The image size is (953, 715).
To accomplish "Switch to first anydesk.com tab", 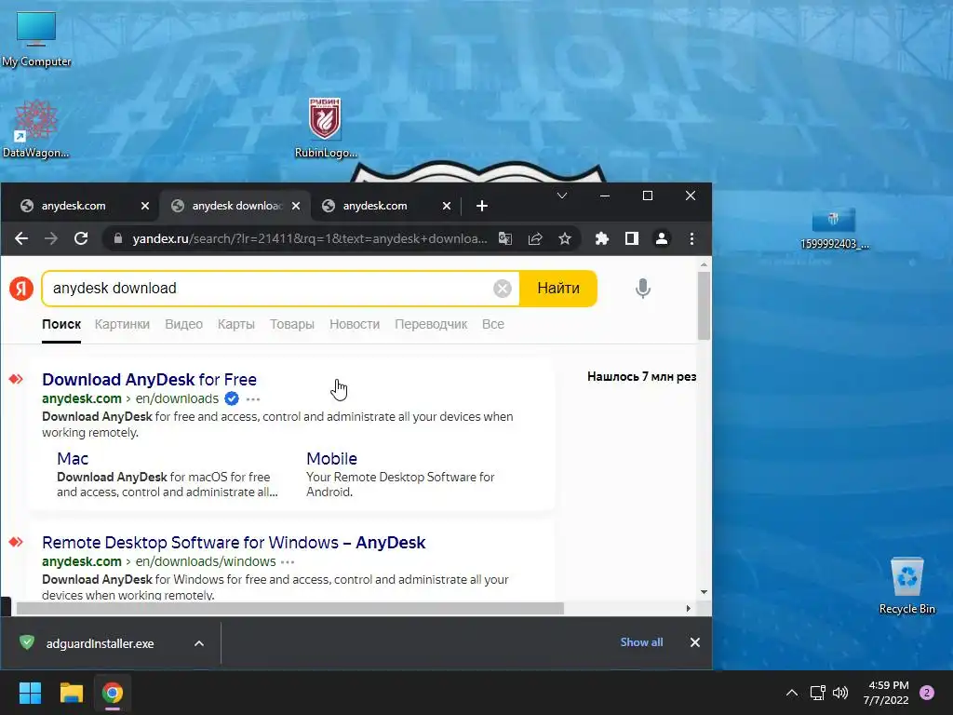I will (x=73, y=206).
